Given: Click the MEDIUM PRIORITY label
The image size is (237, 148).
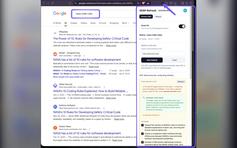Looking at the screenshot, I should [151, 115].
